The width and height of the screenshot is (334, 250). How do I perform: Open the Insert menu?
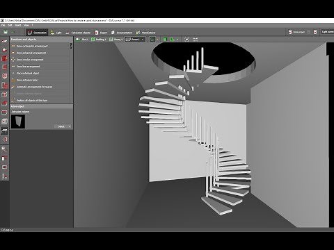click(x=18, y=25)
